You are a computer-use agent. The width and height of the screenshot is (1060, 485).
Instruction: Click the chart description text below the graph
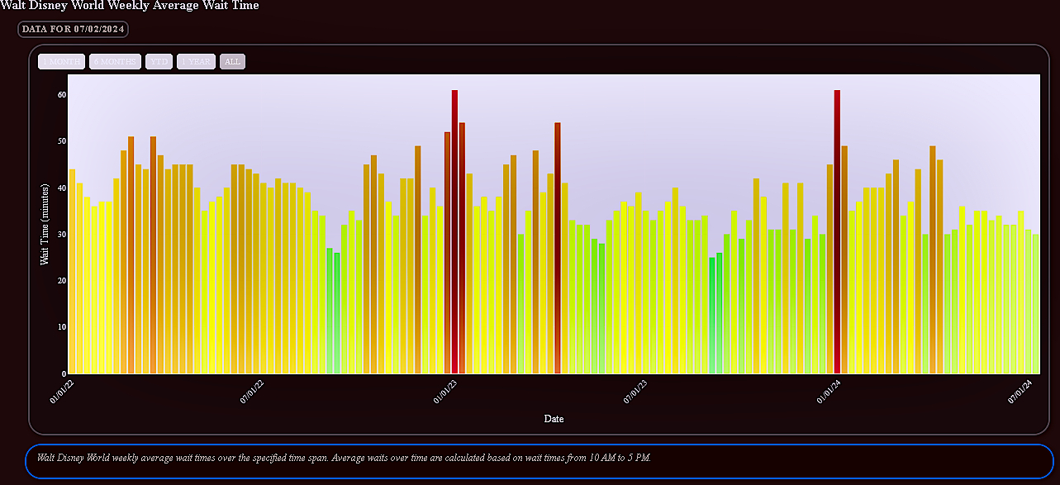coord(344,458)
